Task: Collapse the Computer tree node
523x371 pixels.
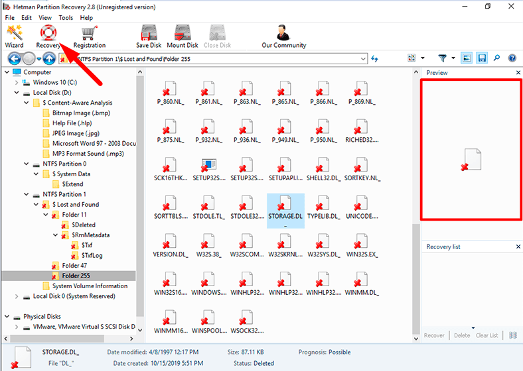Action: [x=7, y=72]
